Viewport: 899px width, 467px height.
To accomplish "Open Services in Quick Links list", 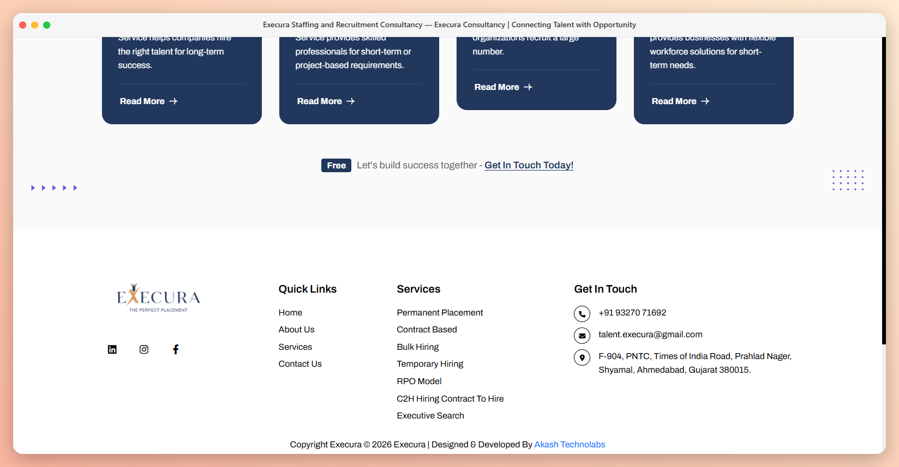I will [295, 347].
